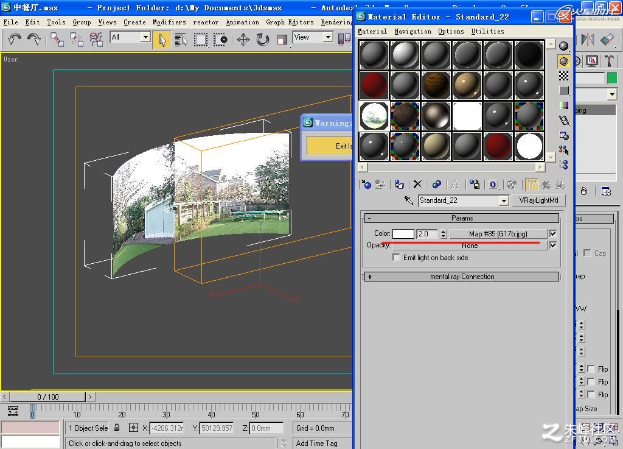Image resolution: width=623 pixels, height=449 pixels.
Task: Toggle the selection lock icon in status bar
Action: coord(117,428)
